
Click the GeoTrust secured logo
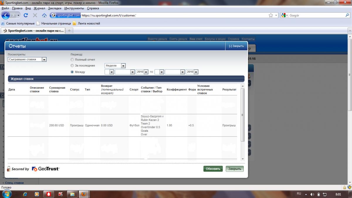33,169
